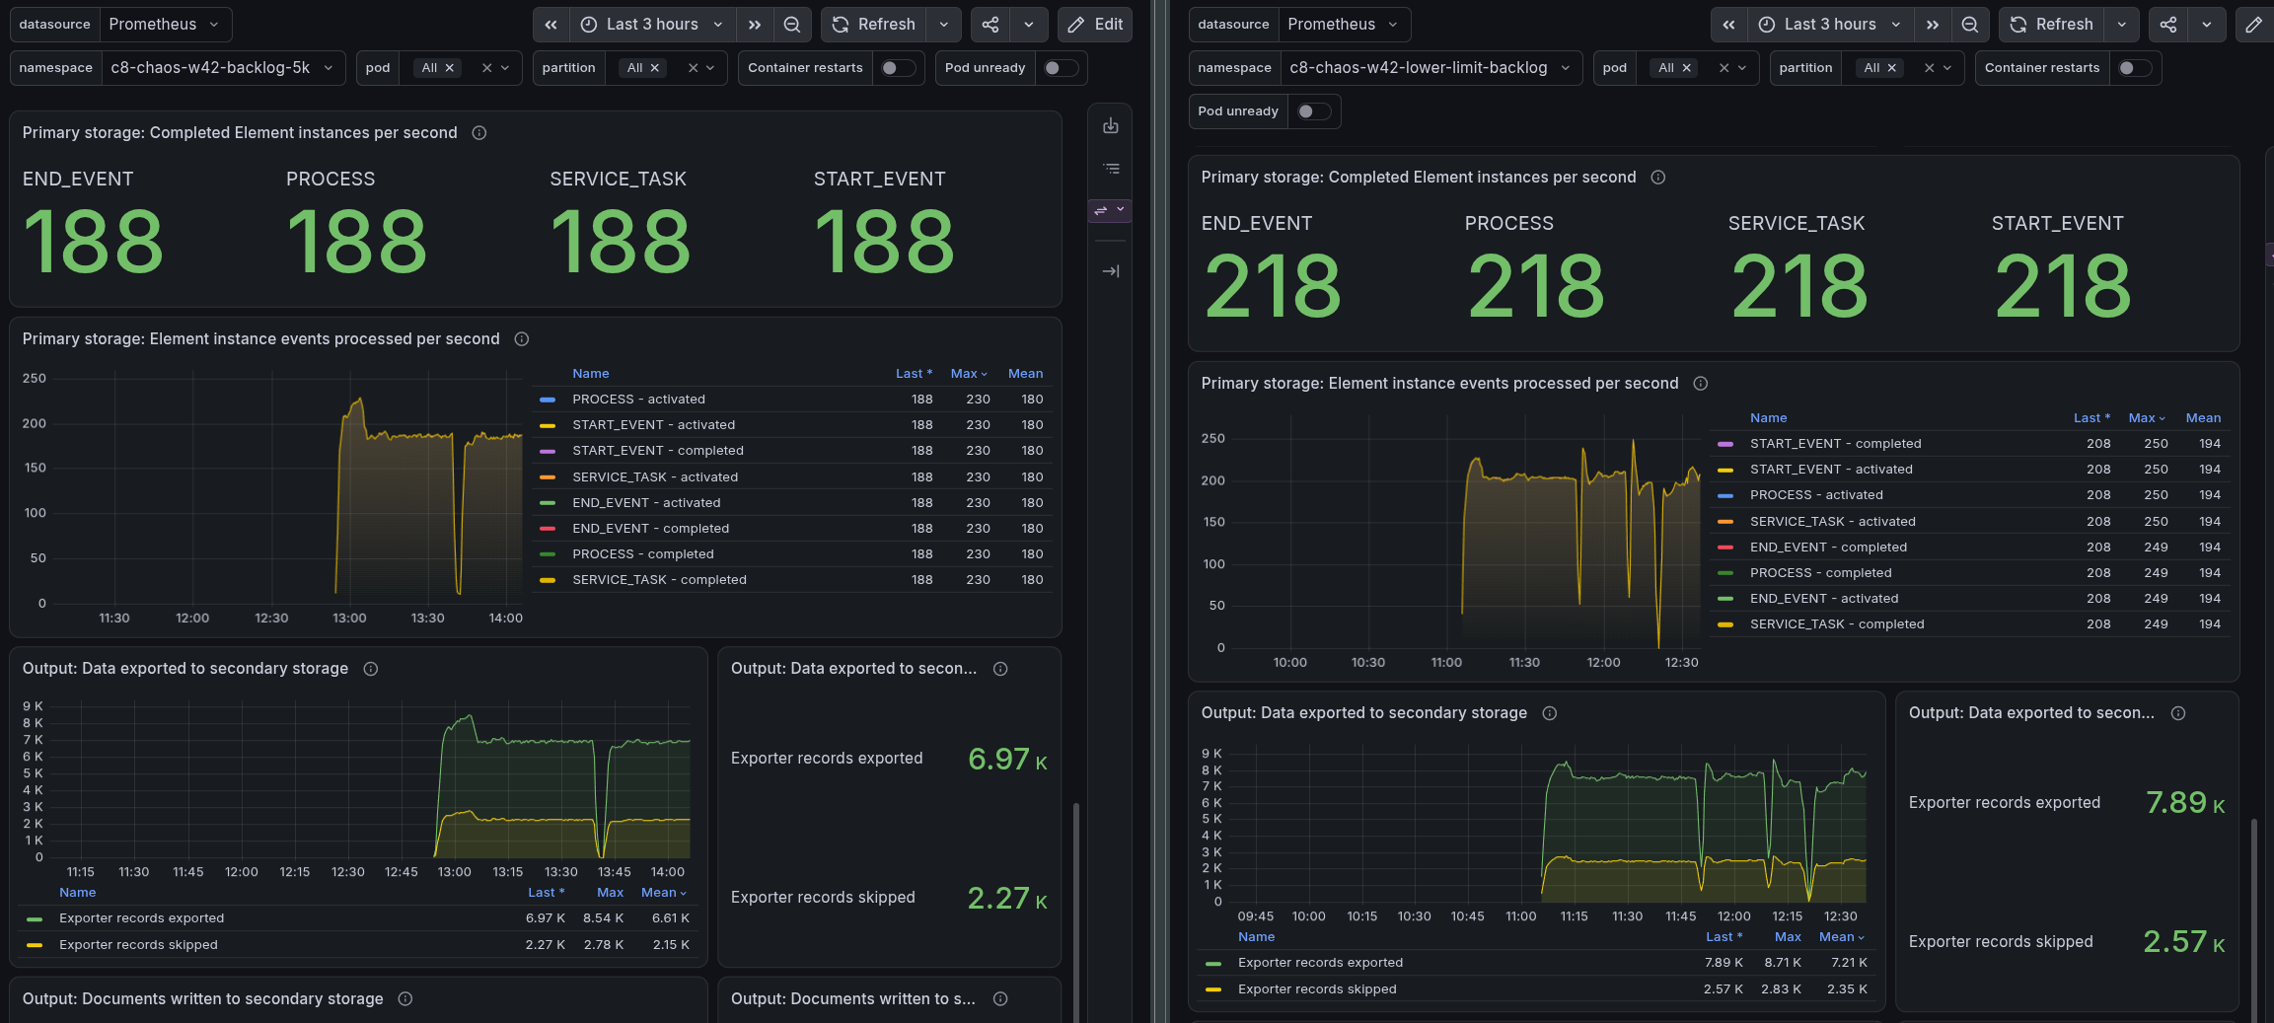2274x1023 pixels.
Task: Open namespace c8-chaos-w42-backlog-5k dropdown
Action: coord(223,68)
